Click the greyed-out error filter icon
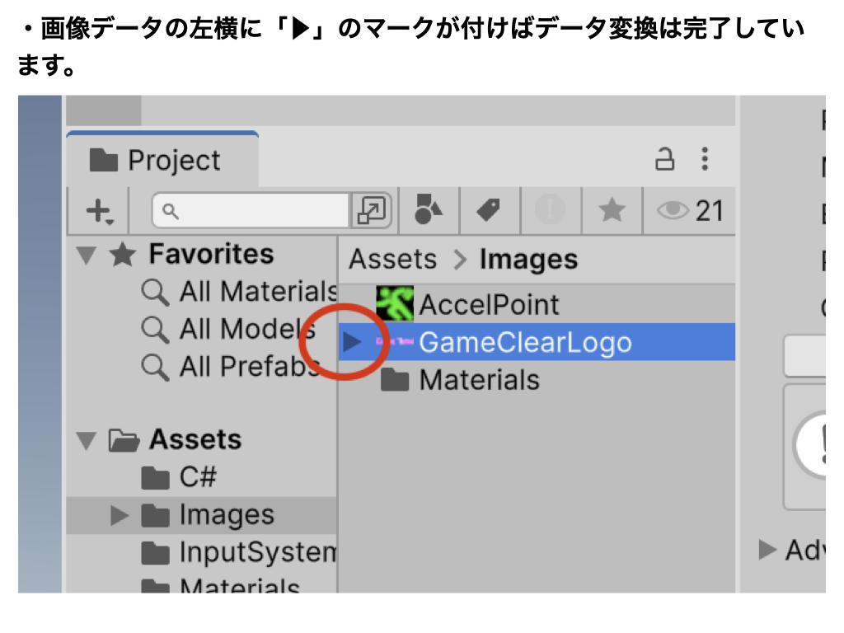 click(x=550, y=210)
